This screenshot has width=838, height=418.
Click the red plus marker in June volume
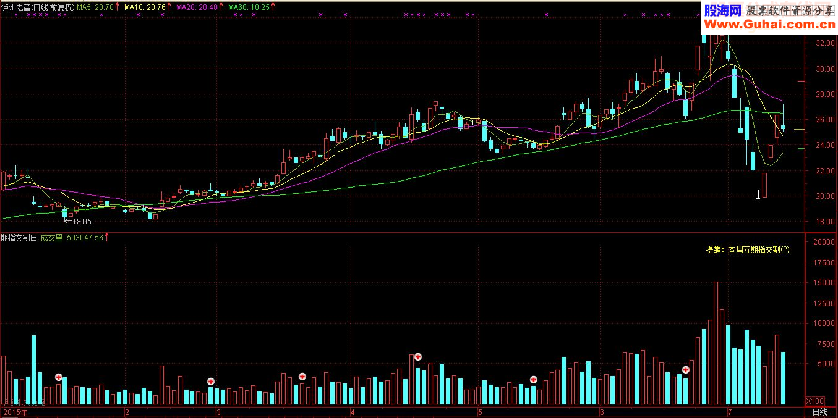[x=686, y=369]
